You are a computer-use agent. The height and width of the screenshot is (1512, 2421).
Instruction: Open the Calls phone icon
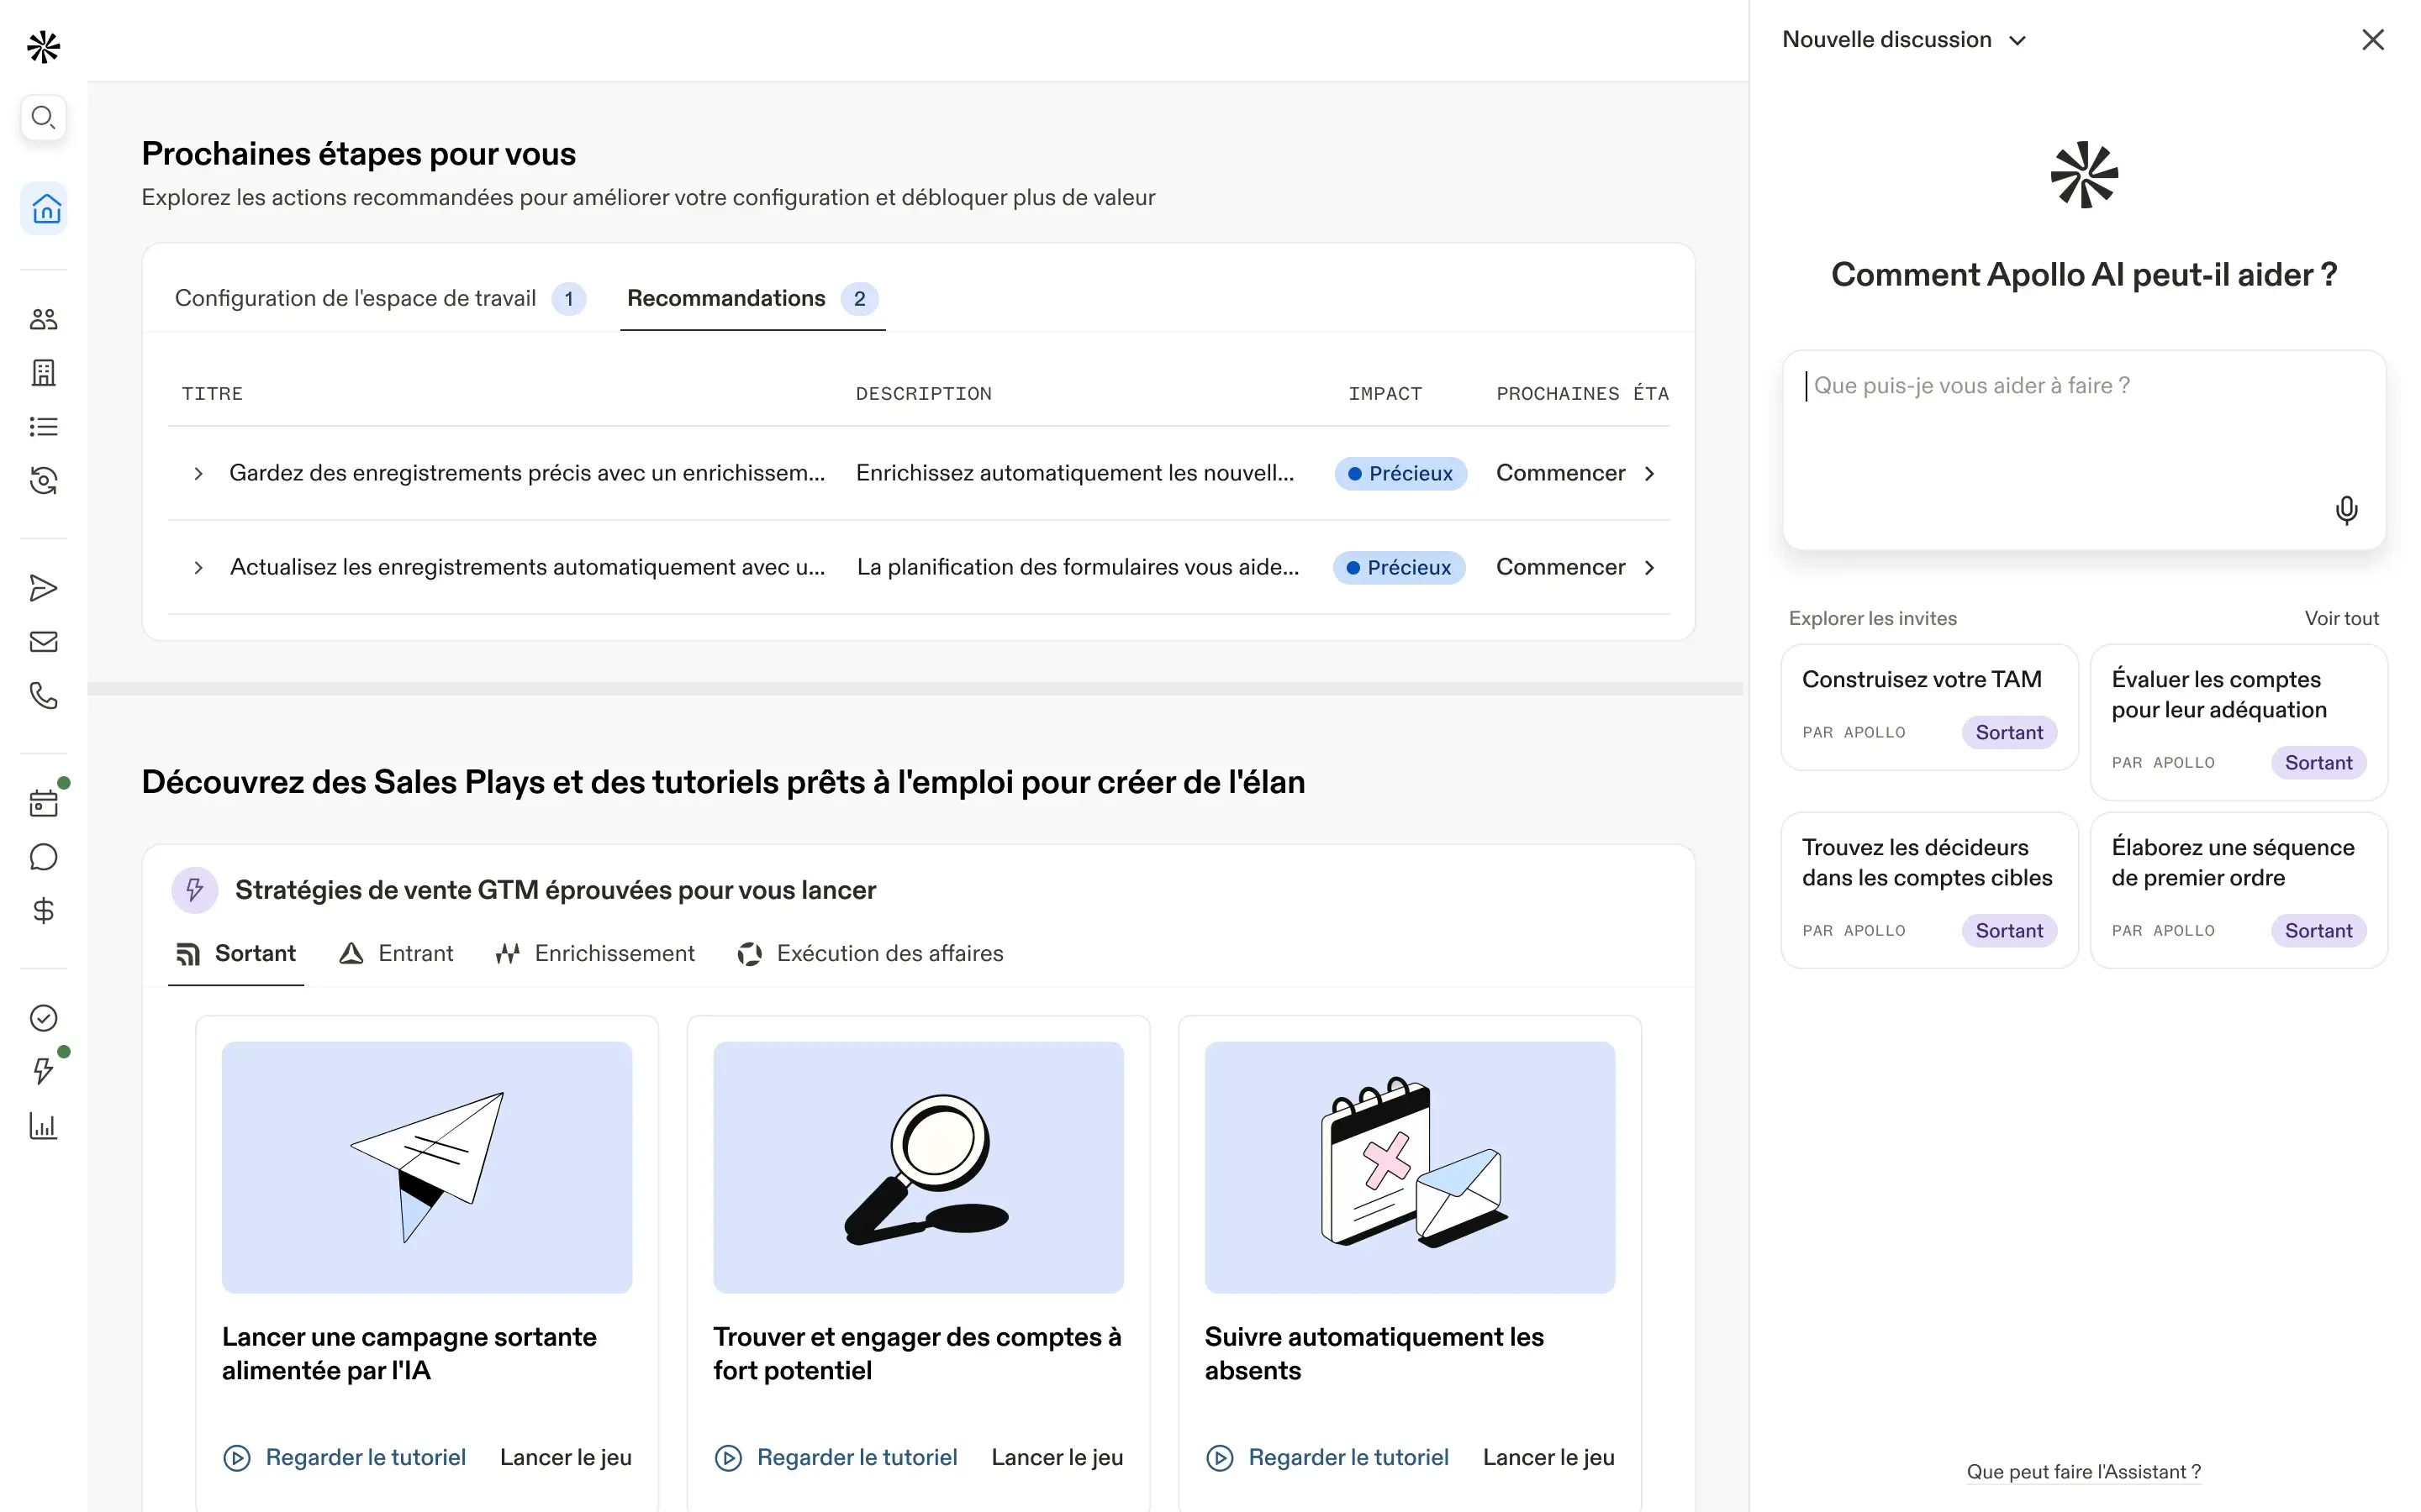point(43,695)
